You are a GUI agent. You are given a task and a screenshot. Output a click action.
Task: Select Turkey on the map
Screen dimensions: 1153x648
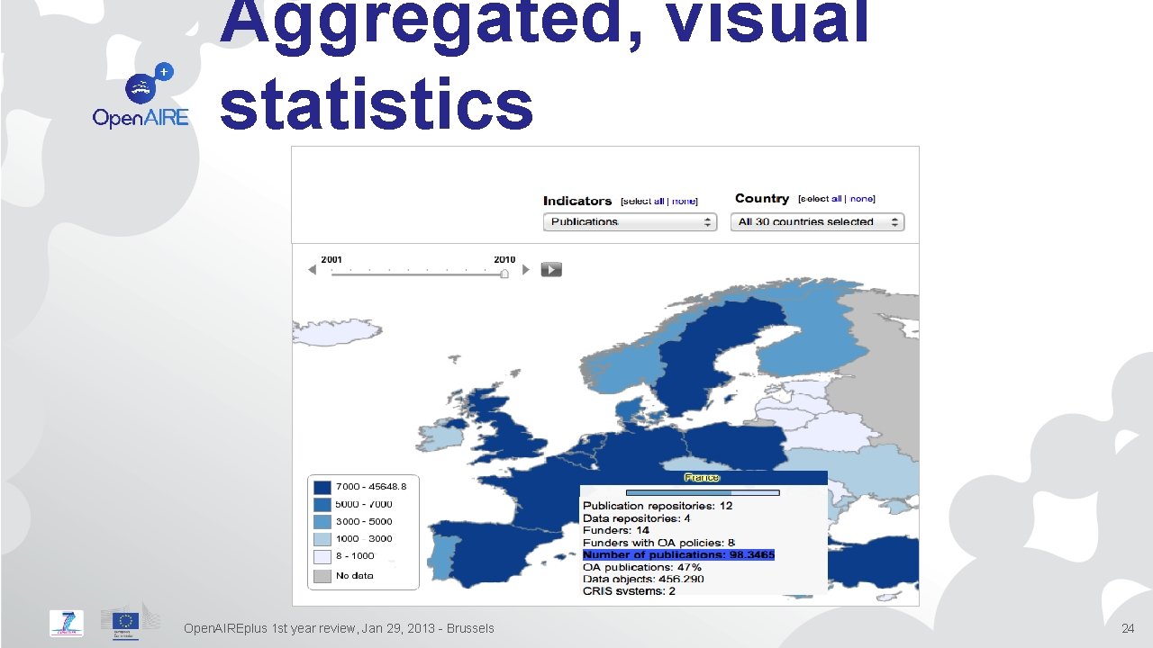point(874,562)
